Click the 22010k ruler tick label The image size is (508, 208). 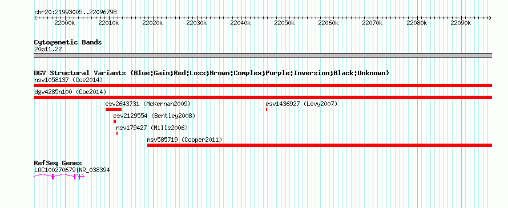coord(109,23)
